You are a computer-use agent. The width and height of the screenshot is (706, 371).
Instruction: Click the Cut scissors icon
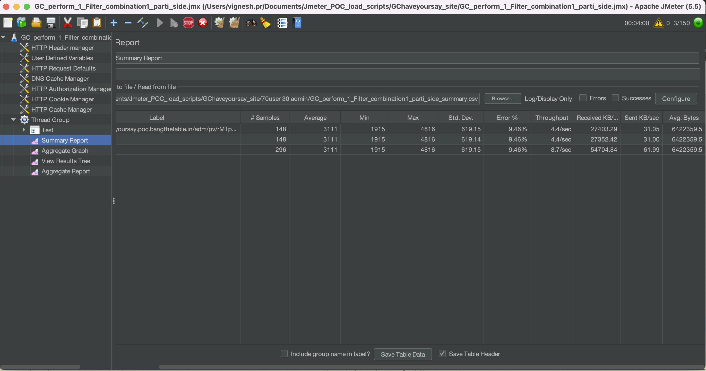67,23
